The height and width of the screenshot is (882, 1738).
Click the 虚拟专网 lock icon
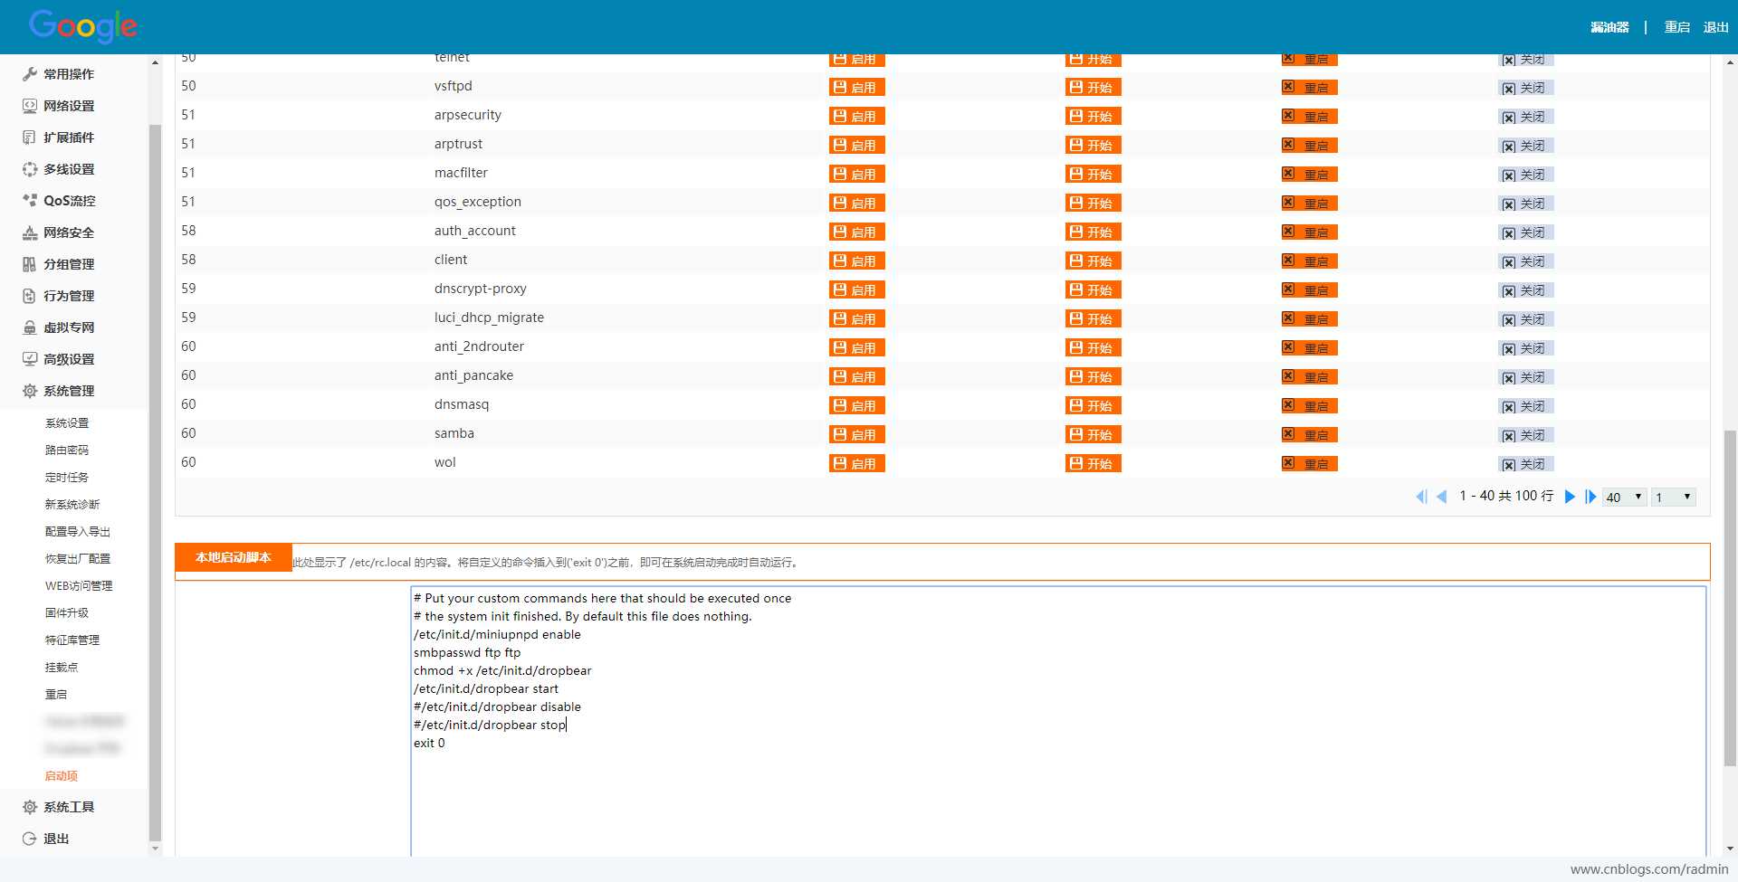pyautogui.click(x=30, y=327)
